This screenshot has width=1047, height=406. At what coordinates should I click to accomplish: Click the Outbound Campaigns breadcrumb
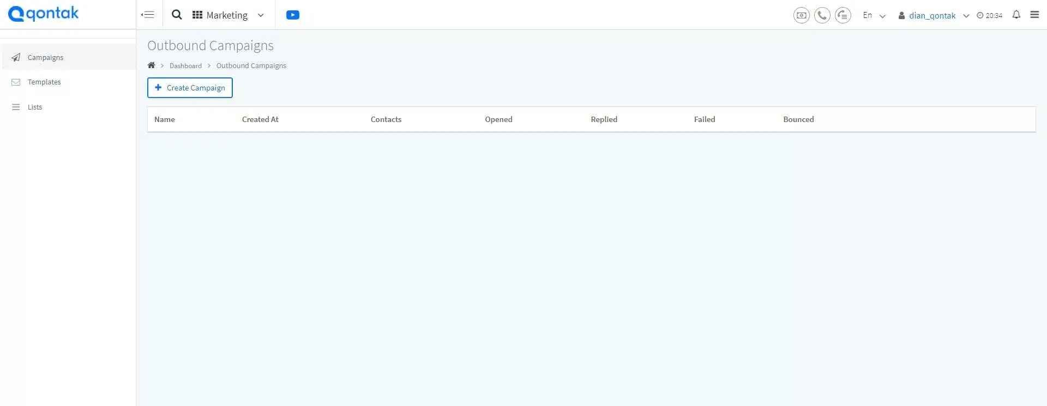click(251, 66)
